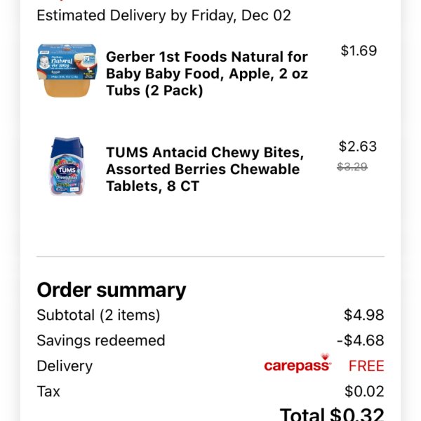Tap the carepass logo in Delivery row
This screenshot has height=421, width=421.
pos(298,366)
